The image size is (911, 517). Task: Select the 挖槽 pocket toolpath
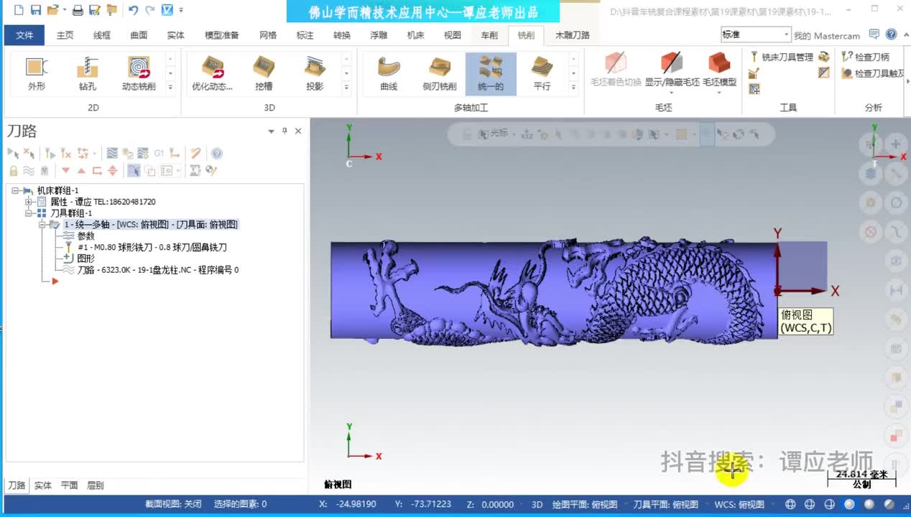point(264,75)
